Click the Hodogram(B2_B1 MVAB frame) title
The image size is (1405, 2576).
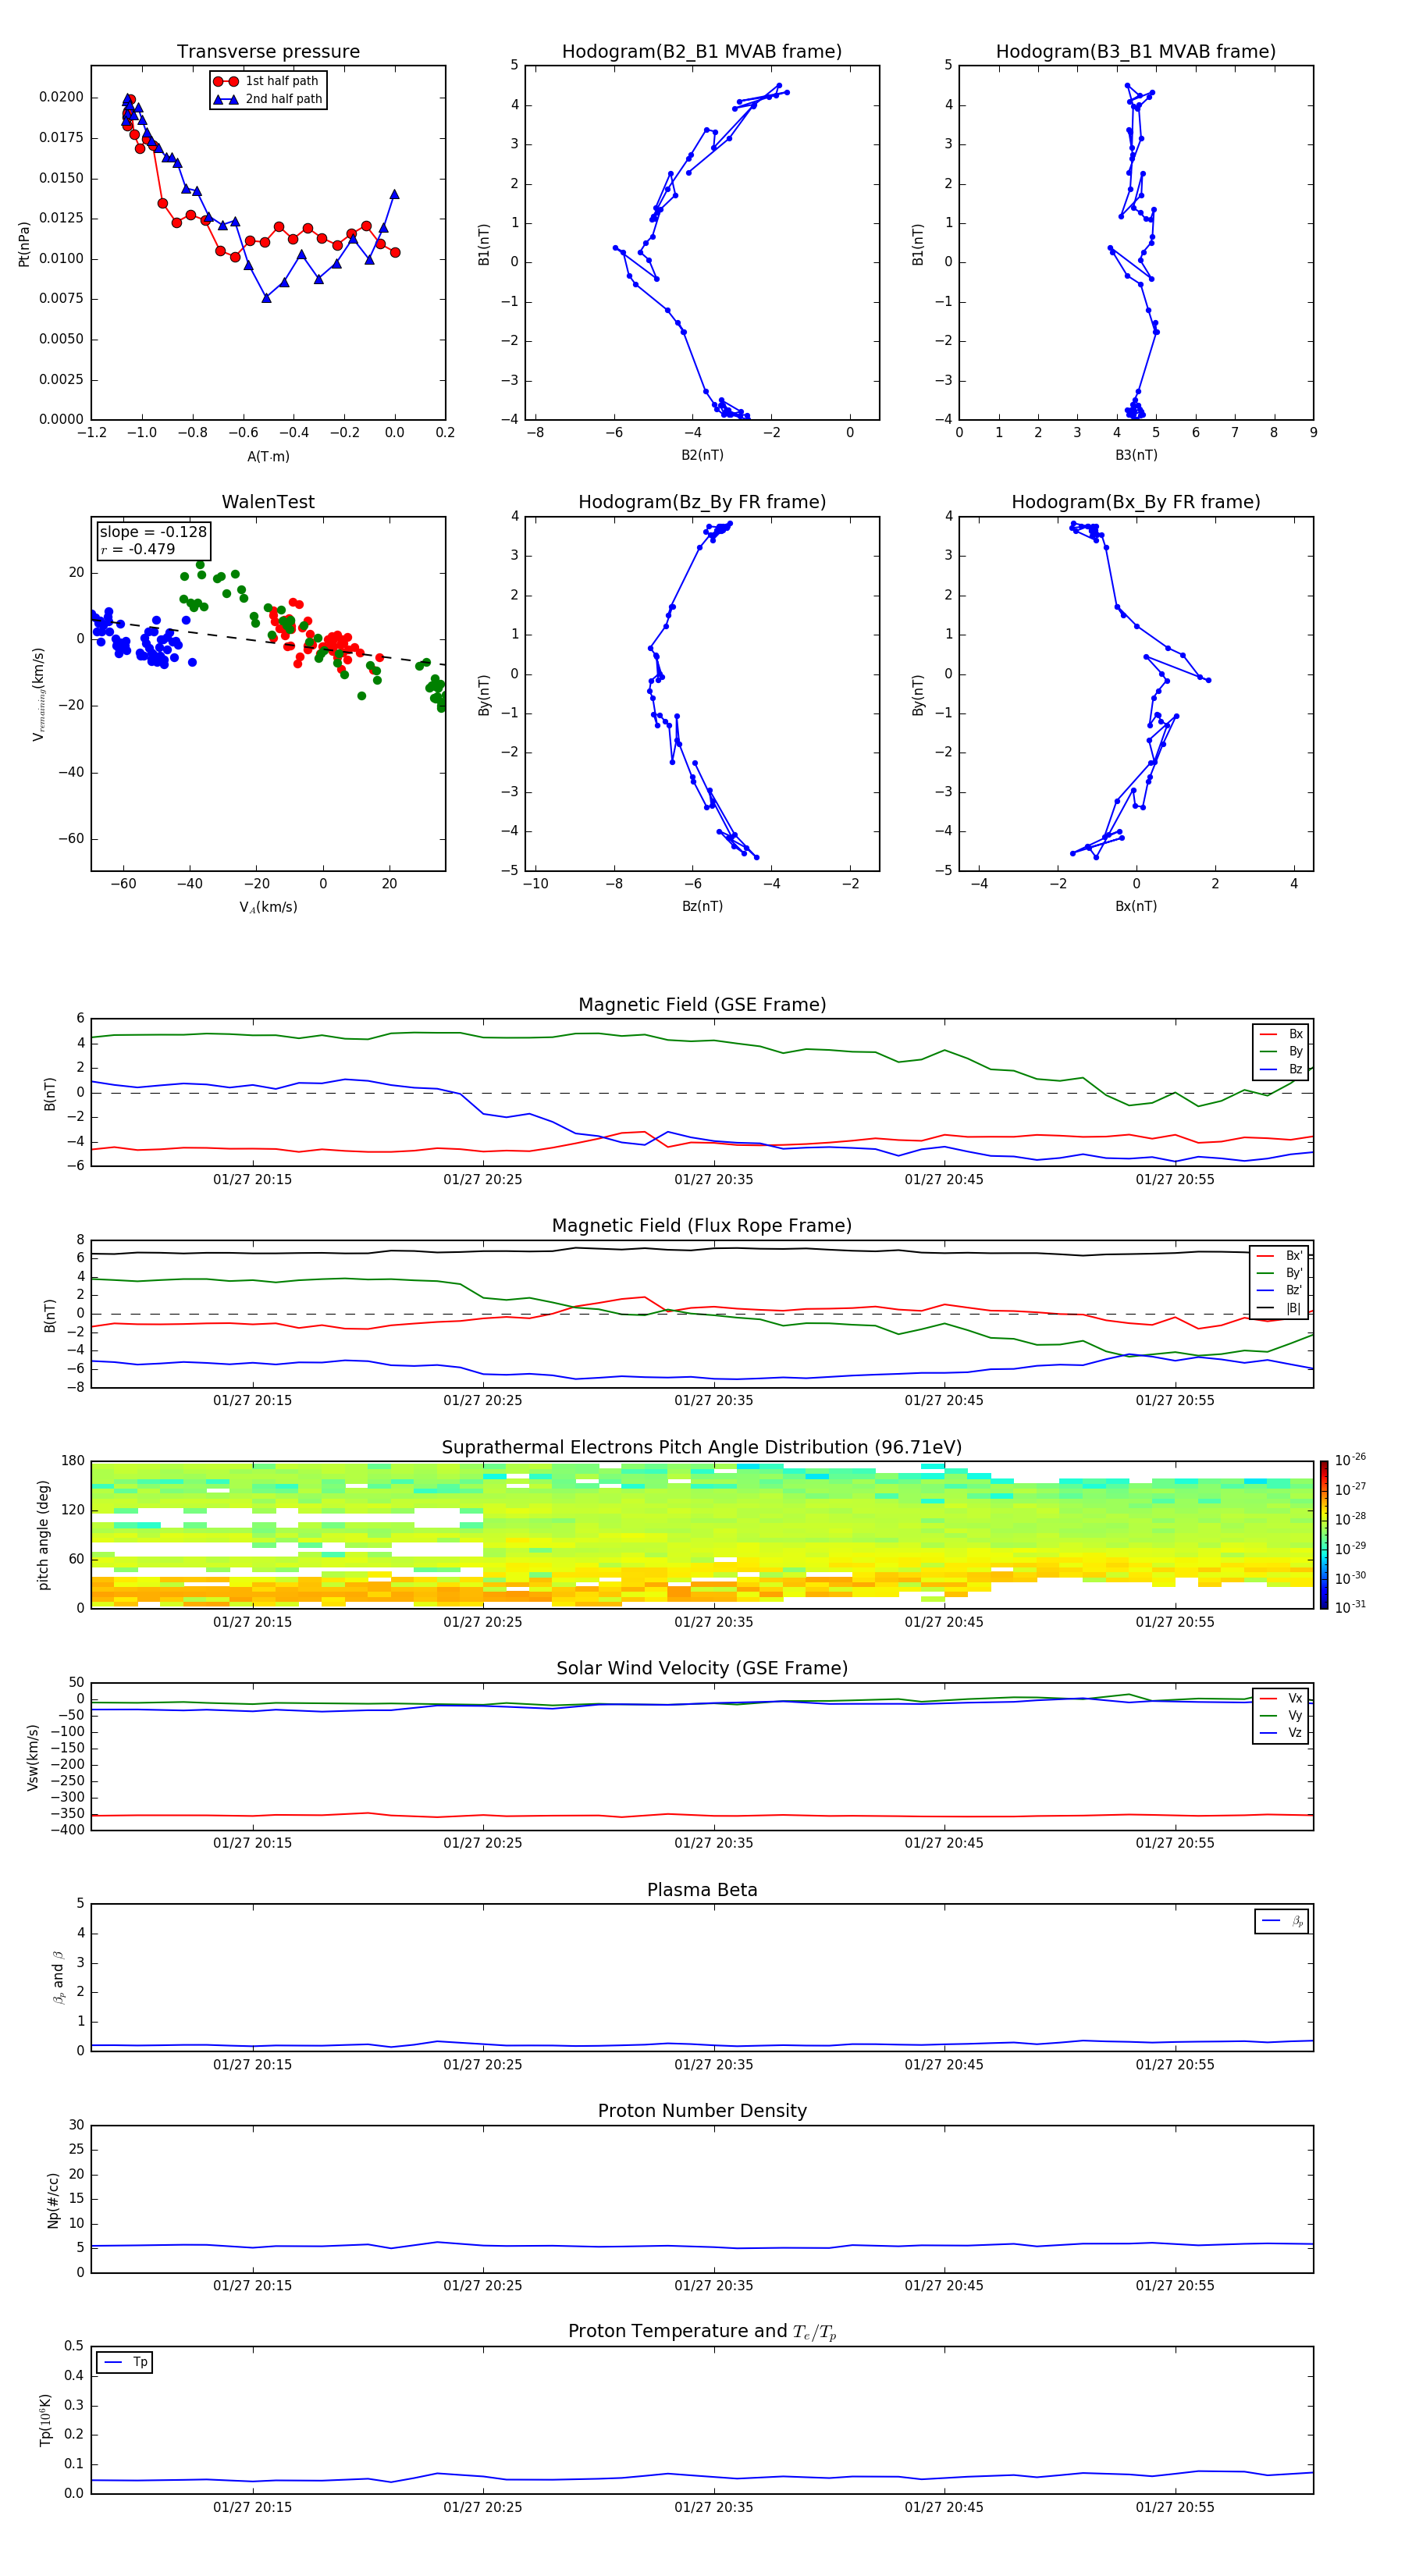pyautogui.click(x=702, y=52)
